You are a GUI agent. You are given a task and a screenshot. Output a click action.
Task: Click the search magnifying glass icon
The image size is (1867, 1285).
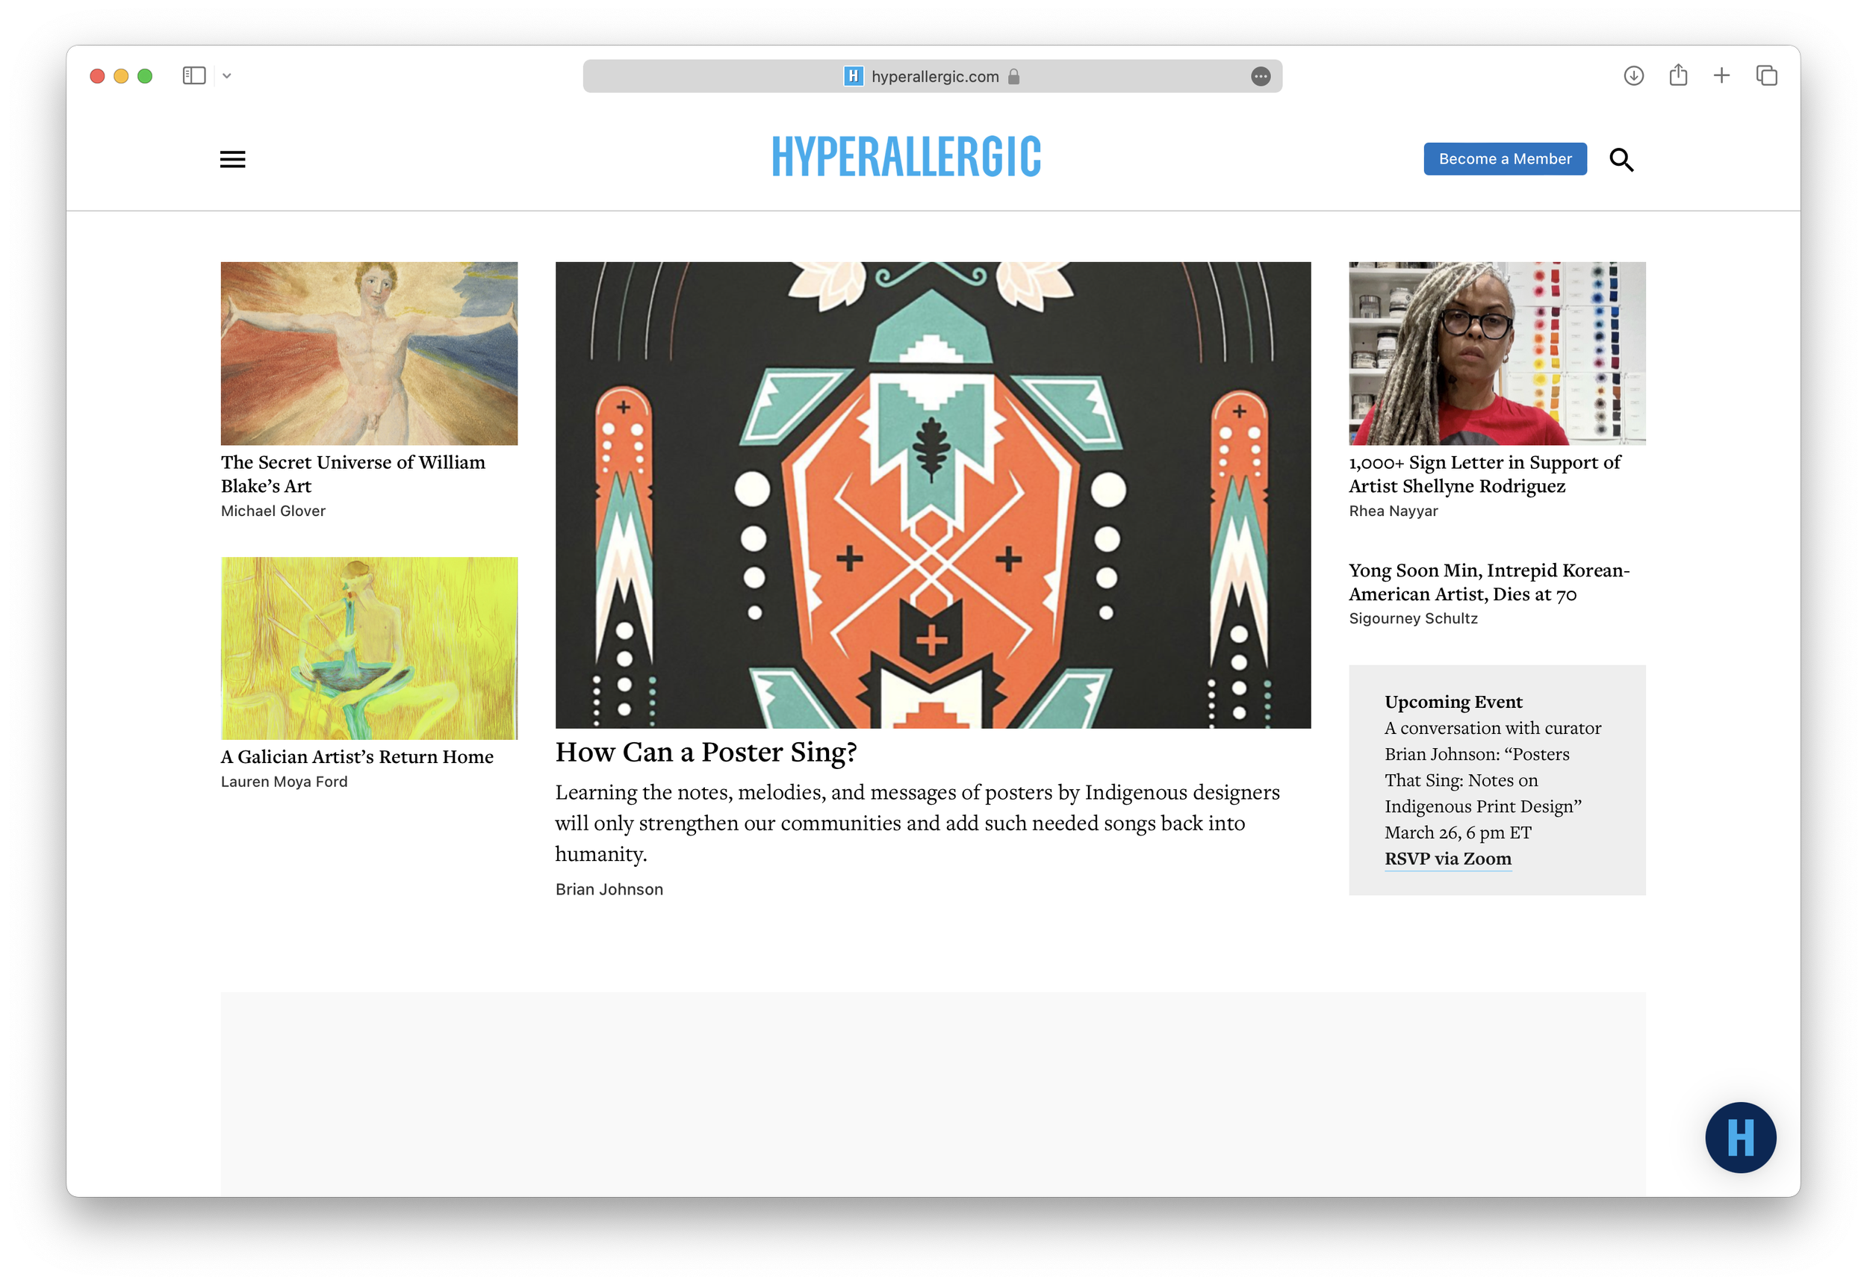click(1622, 160)
